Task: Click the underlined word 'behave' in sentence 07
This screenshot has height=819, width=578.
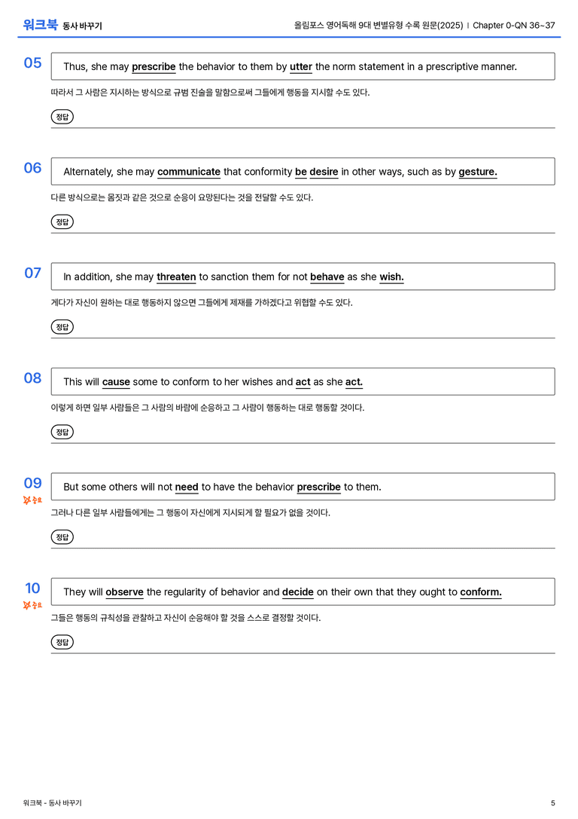Action: (x=327, y=277)
